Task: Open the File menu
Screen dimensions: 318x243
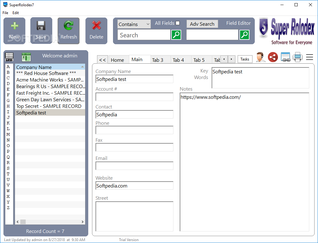Action: click(x=5, y=13)
